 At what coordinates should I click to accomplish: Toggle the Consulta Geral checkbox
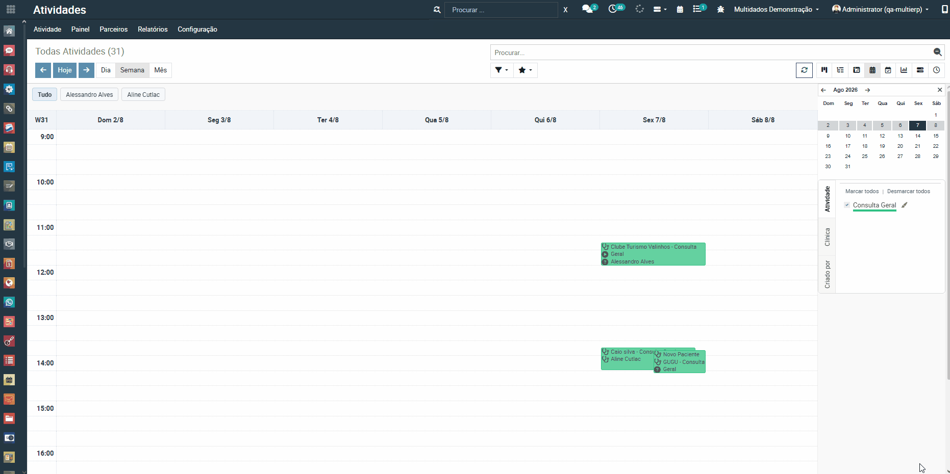(x=847, y=205)
